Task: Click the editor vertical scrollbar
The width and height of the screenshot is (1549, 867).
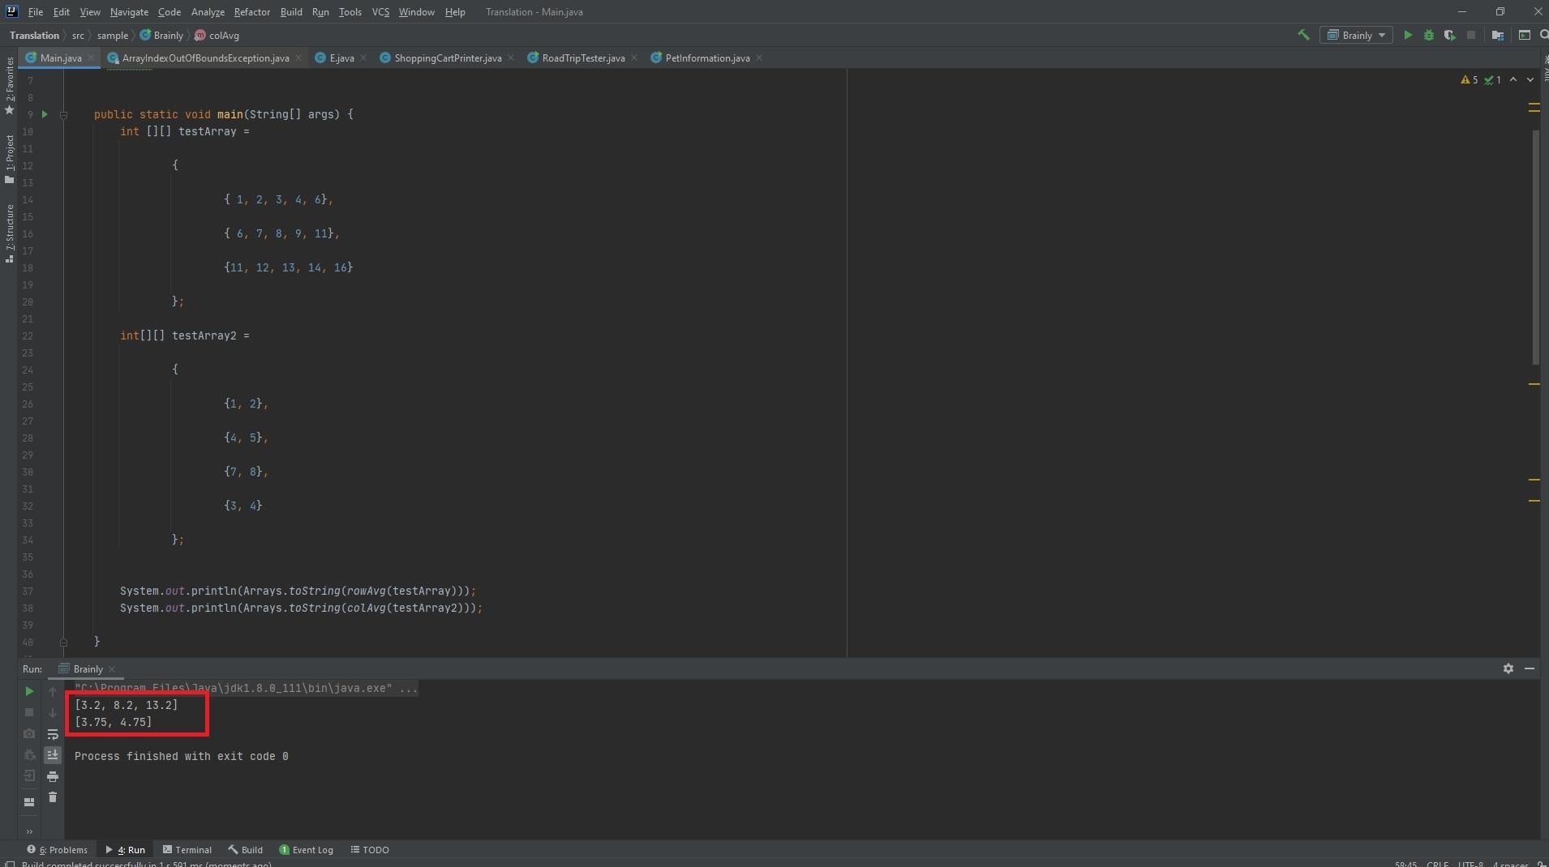Action: click(x=1535, y=243)
